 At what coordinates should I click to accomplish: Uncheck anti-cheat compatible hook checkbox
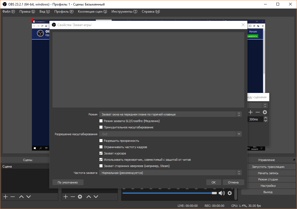(101, 160)
